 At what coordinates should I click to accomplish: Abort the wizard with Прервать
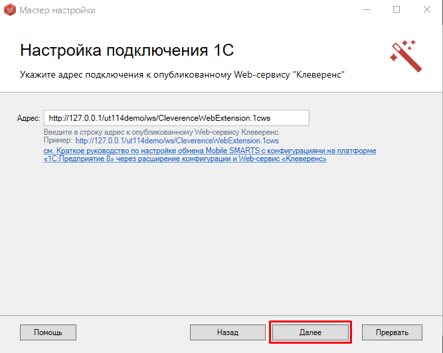392,332
